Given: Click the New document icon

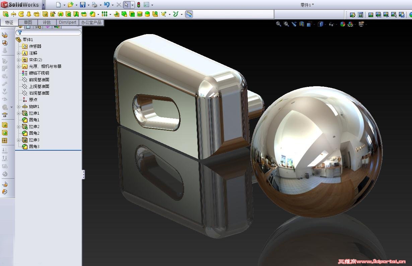Looking at the screenshot, I should coord(59,5).
